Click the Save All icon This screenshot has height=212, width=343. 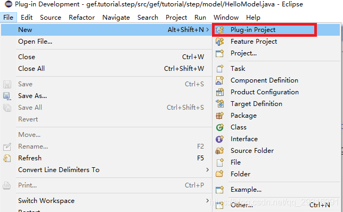[x=7, y=108]
